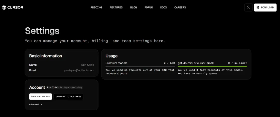The height and width of the screenshot is (117, 280).
Task: Open the Blog link
Action: 133,8
